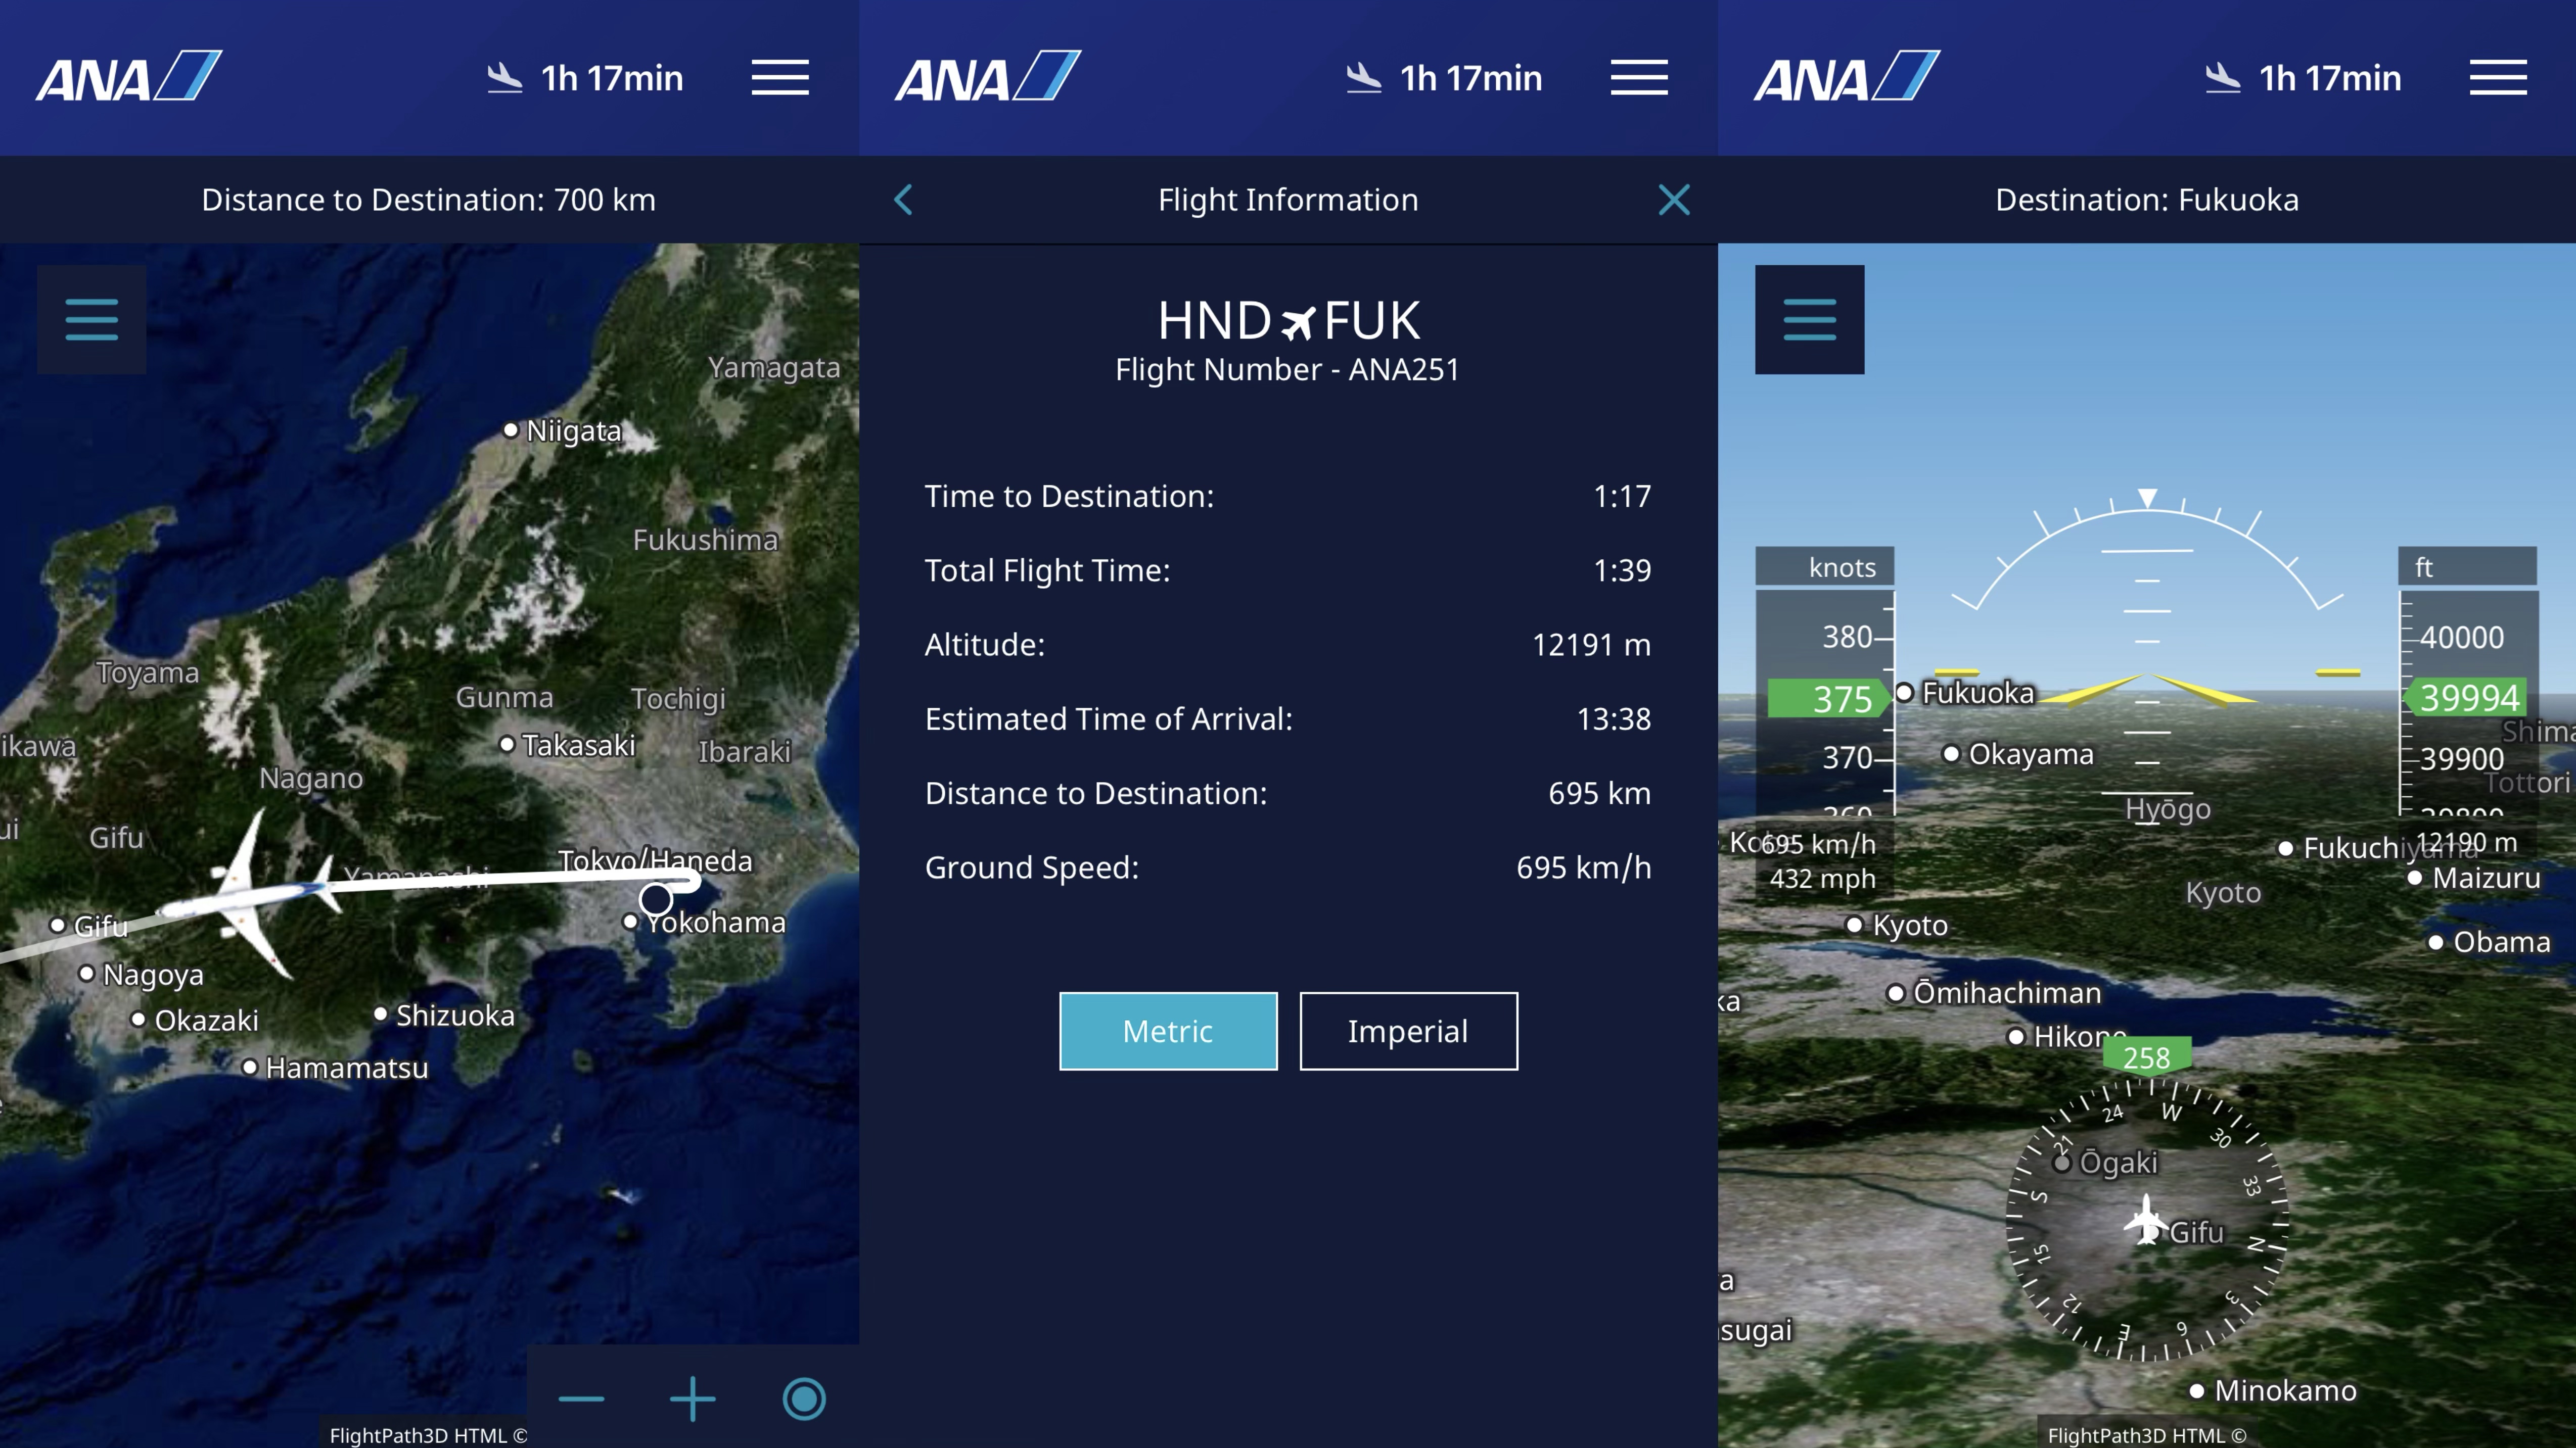Click the Distance to Destination: 700 km banner

[429, 200]
